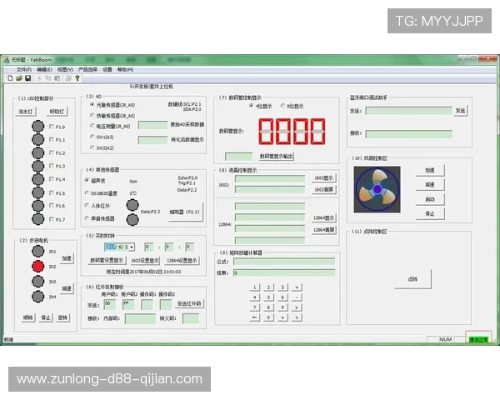Click the 公式 input field in calculator
Screen dimensions: 500x400
coord(283,261)
